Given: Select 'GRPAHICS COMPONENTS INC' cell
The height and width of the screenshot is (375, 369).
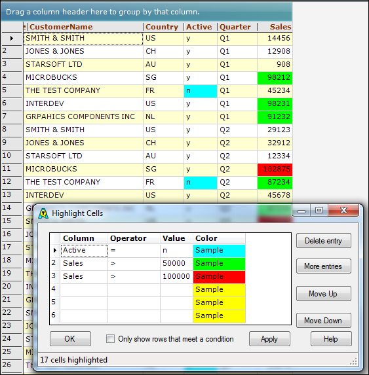Looking at the screenshot, I should pyautogui.click(x=83, y=117).
